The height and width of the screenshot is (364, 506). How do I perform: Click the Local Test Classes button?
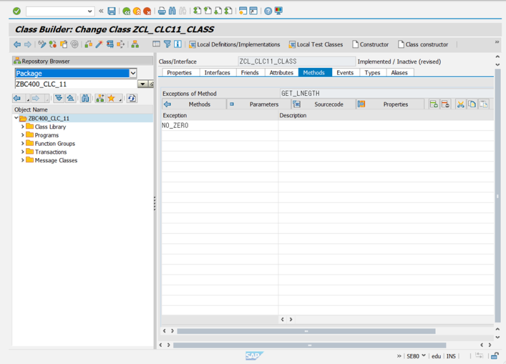coord(316,44)
